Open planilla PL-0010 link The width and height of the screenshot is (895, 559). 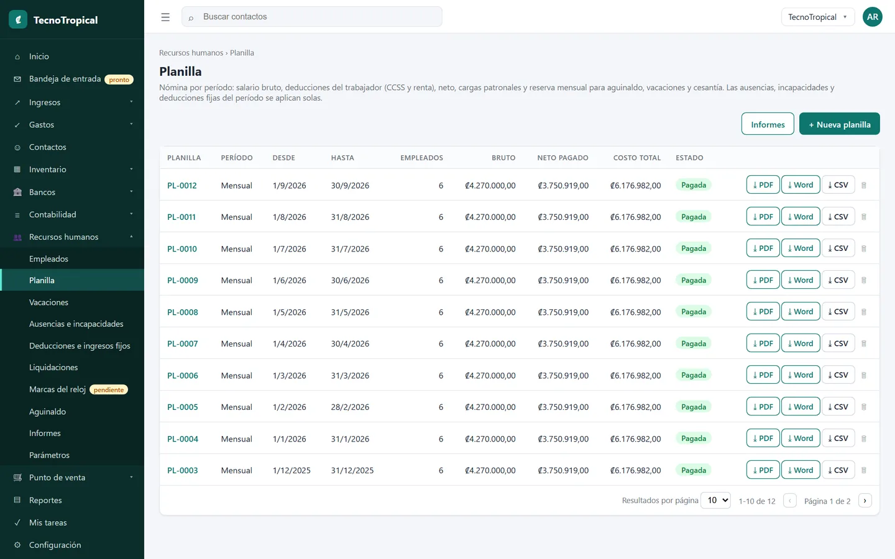point(182,248)
